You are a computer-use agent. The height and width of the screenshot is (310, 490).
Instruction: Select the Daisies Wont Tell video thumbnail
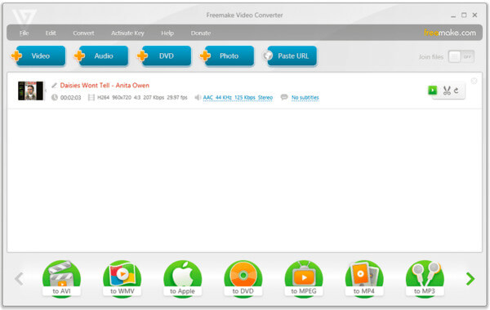(30, 91)
